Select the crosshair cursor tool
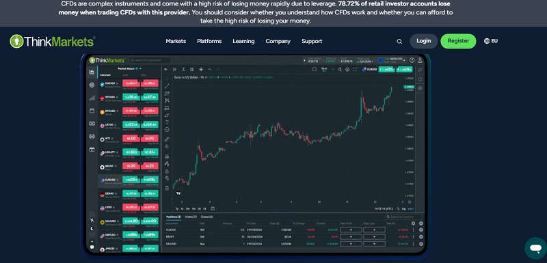This screenshot has height=263, width=547. click(x=167, y=79)
